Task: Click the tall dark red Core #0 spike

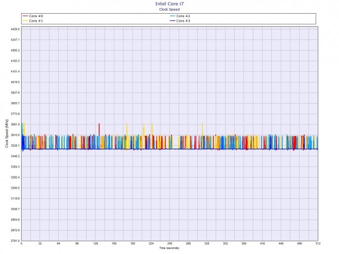Action: 99,130
